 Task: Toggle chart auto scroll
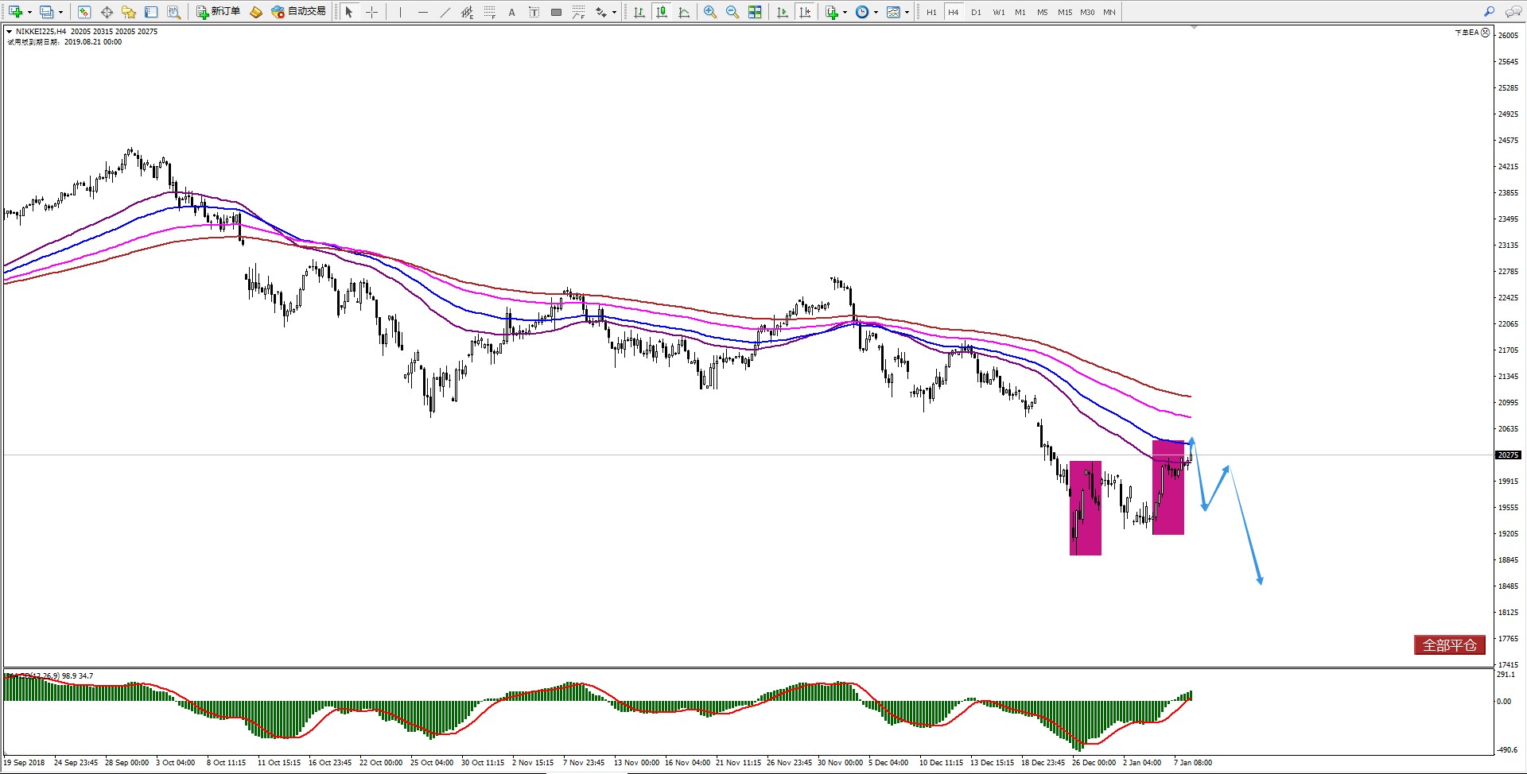tap(783, 12)
